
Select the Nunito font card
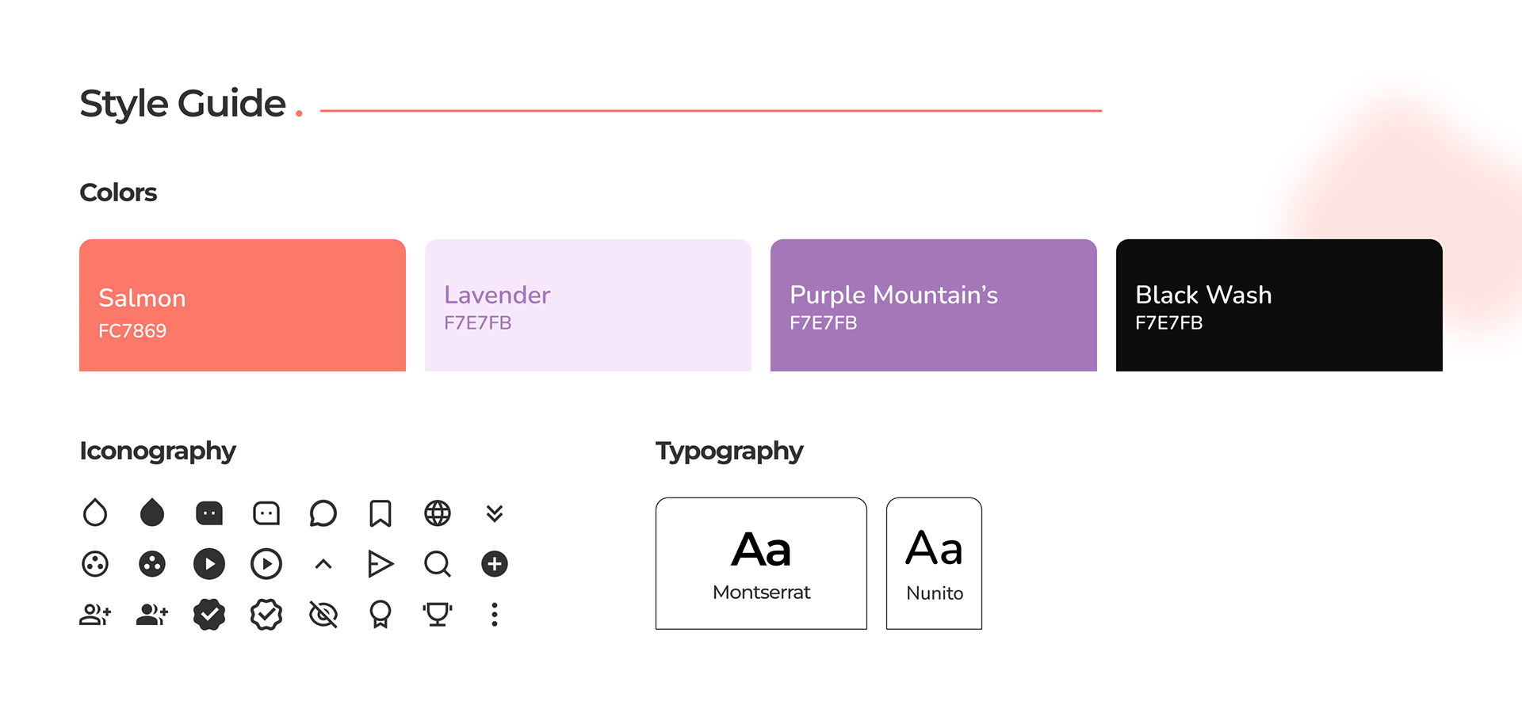pyautogui.click(x=934, y=563)
